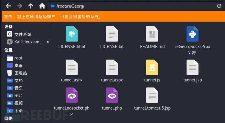Select the README.md file
The height and width of the screenshot is (123, 225).
(152, 37)
